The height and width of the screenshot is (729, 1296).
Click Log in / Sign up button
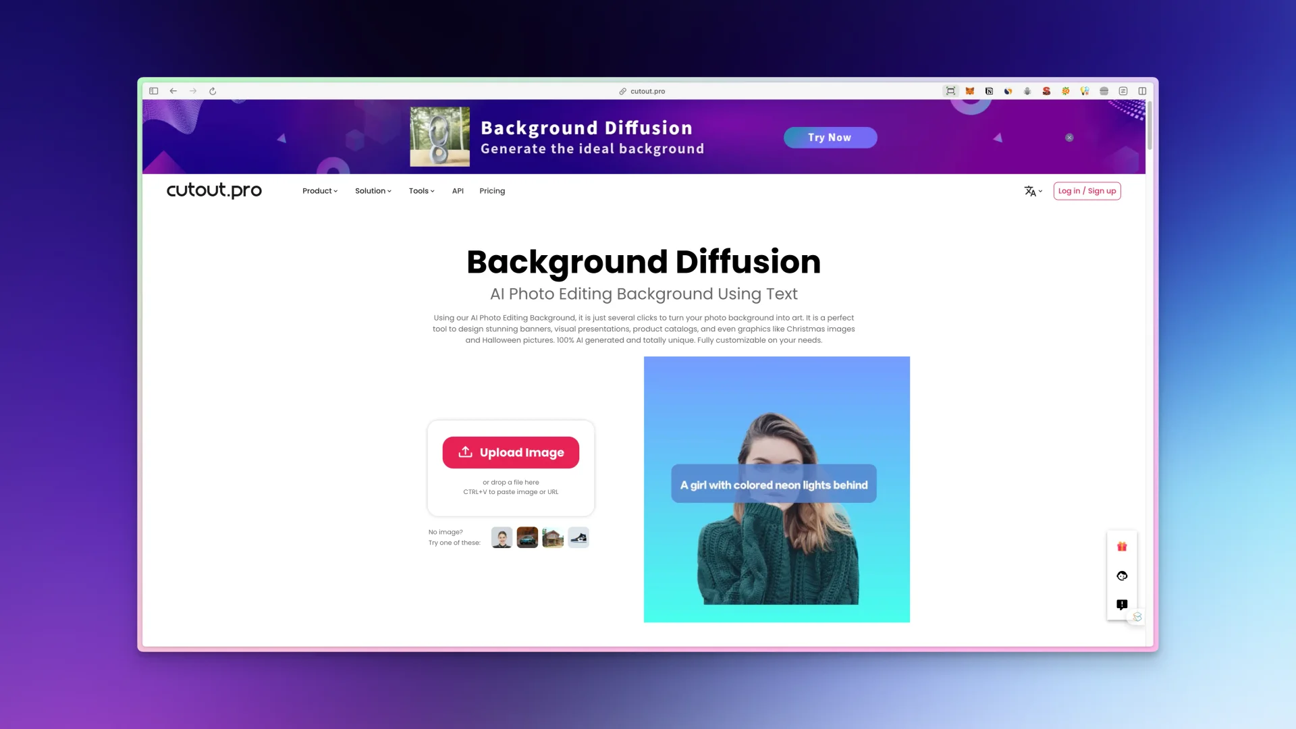1087,191
